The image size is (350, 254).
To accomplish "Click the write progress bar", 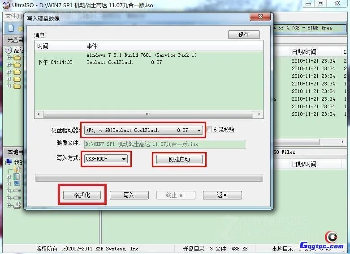I will [x=149, y=178].
